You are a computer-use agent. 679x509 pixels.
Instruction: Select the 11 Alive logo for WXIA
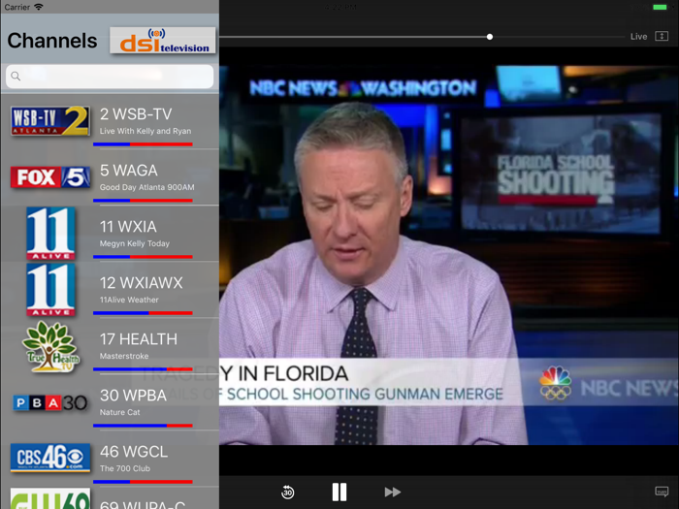point(50,234)
